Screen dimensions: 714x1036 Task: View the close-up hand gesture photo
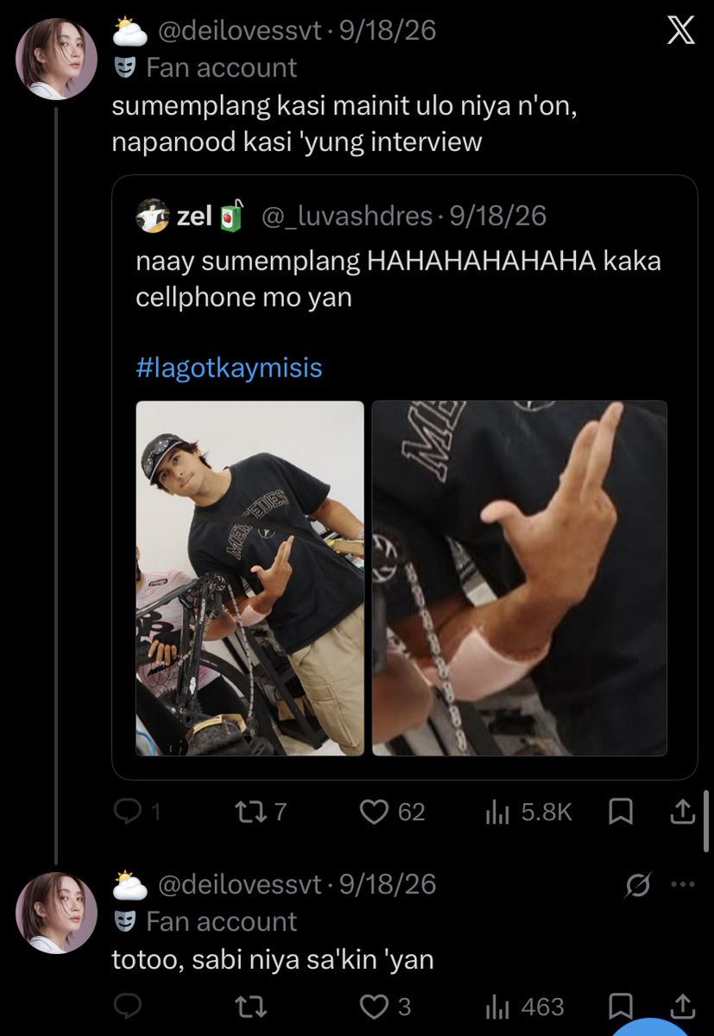(x=520, y=578)
